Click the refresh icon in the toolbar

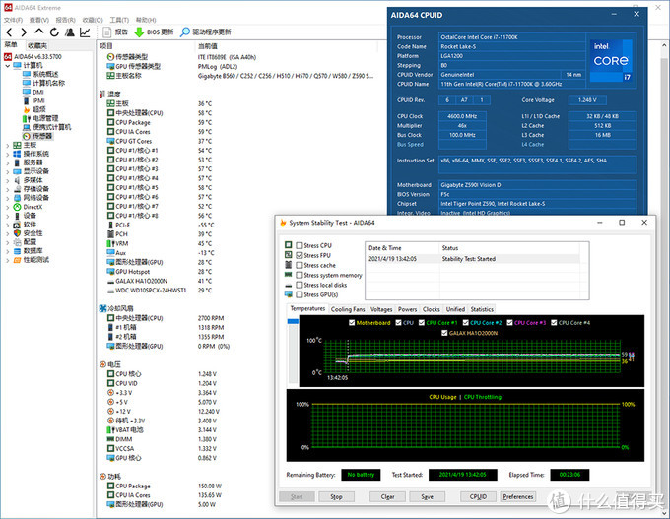coord(52,32)
